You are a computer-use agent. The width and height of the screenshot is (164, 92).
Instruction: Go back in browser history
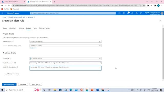pos(2,6)
